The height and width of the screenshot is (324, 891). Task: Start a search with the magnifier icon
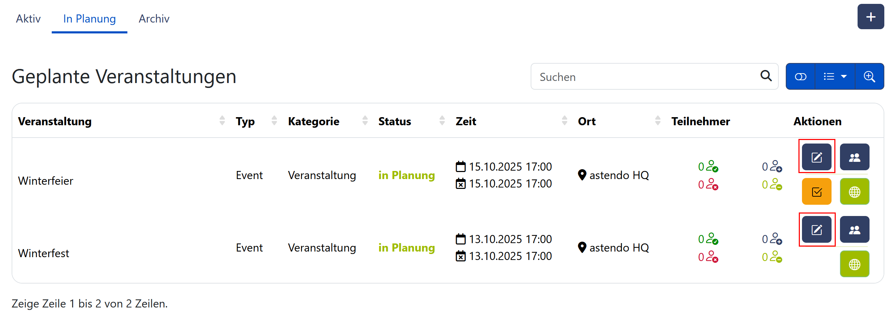pyautogui.click(x=766, y=76)
